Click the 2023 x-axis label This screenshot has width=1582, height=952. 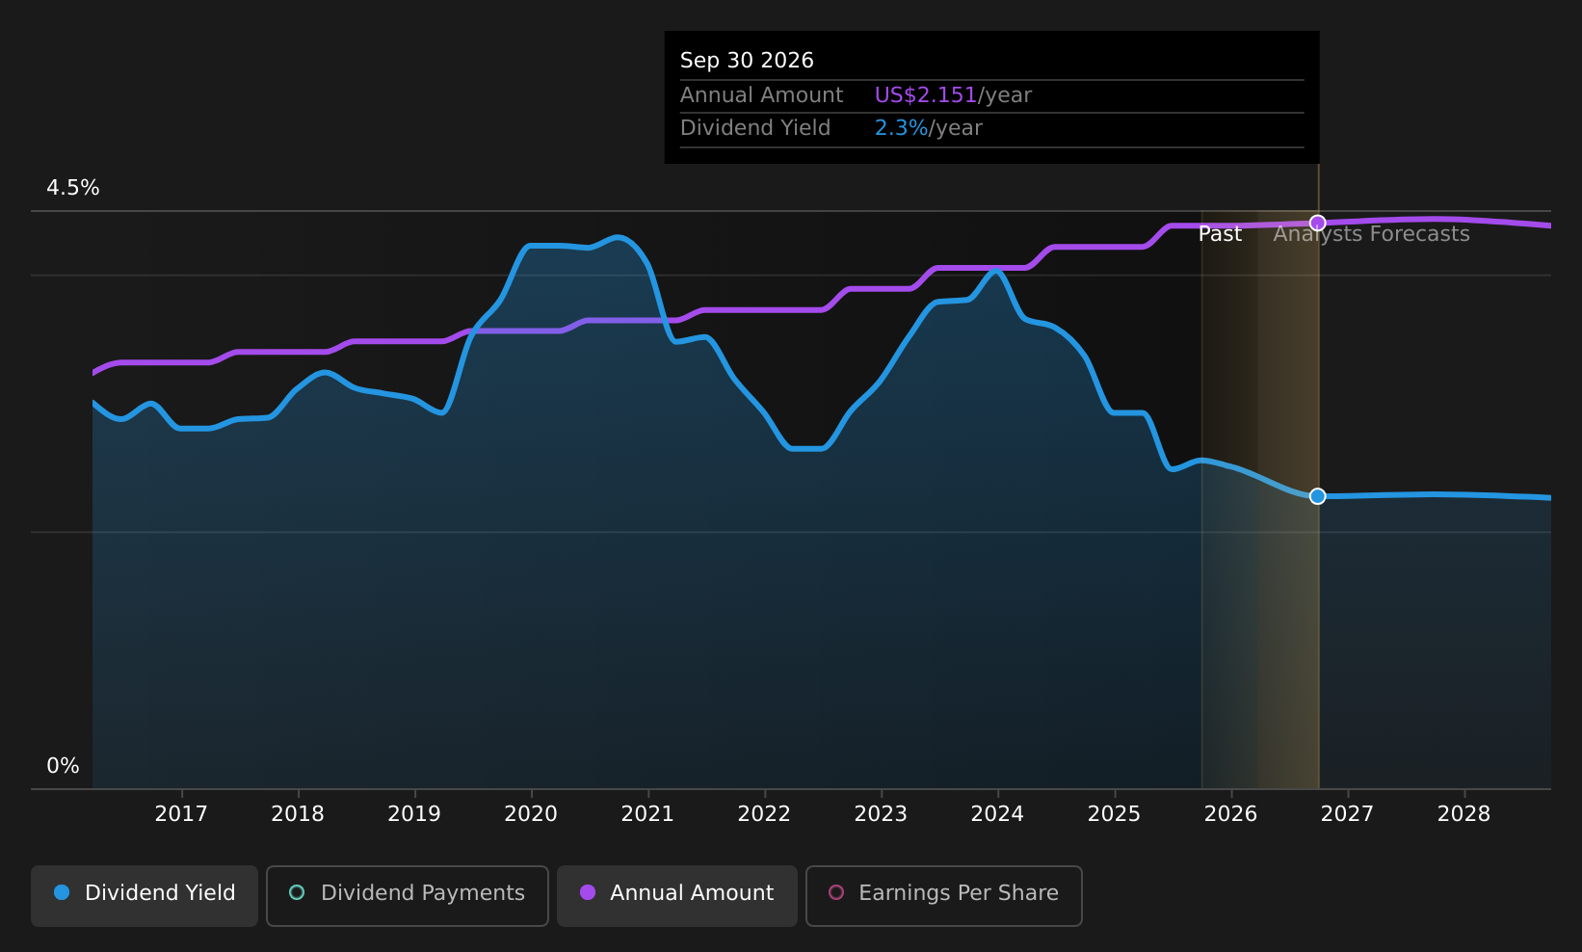click(x=881, y=814)
